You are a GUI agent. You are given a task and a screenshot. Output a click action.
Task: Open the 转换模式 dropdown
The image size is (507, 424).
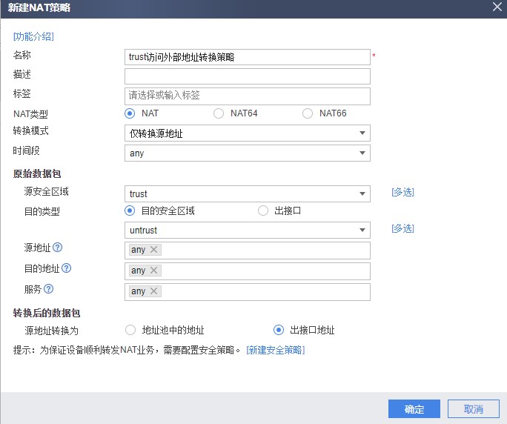coord(248,133)
